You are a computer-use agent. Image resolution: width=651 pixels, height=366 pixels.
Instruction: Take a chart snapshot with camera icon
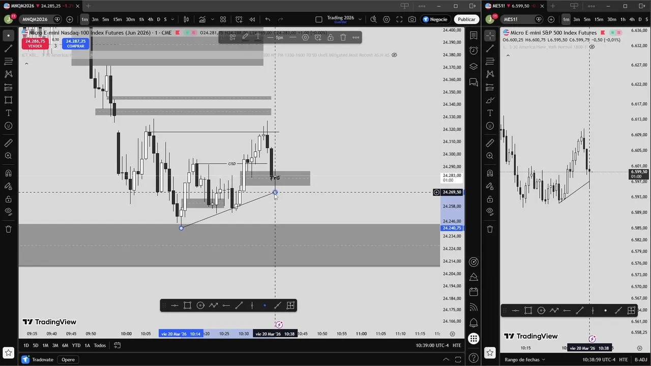click(x=412, y=19)
